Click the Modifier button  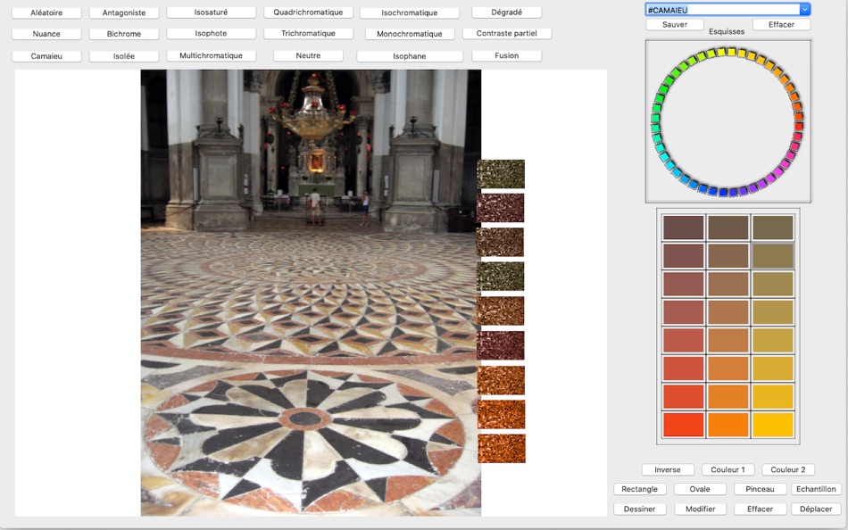tap(700, 509)
